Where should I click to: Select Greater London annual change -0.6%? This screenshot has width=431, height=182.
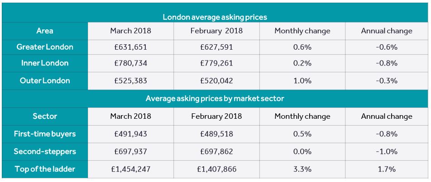coord(386,47)
